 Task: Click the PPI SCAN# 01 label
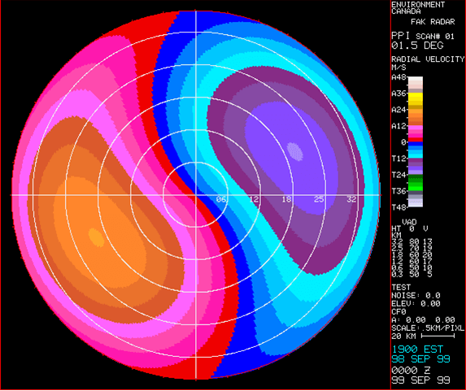tap(423, 36)
